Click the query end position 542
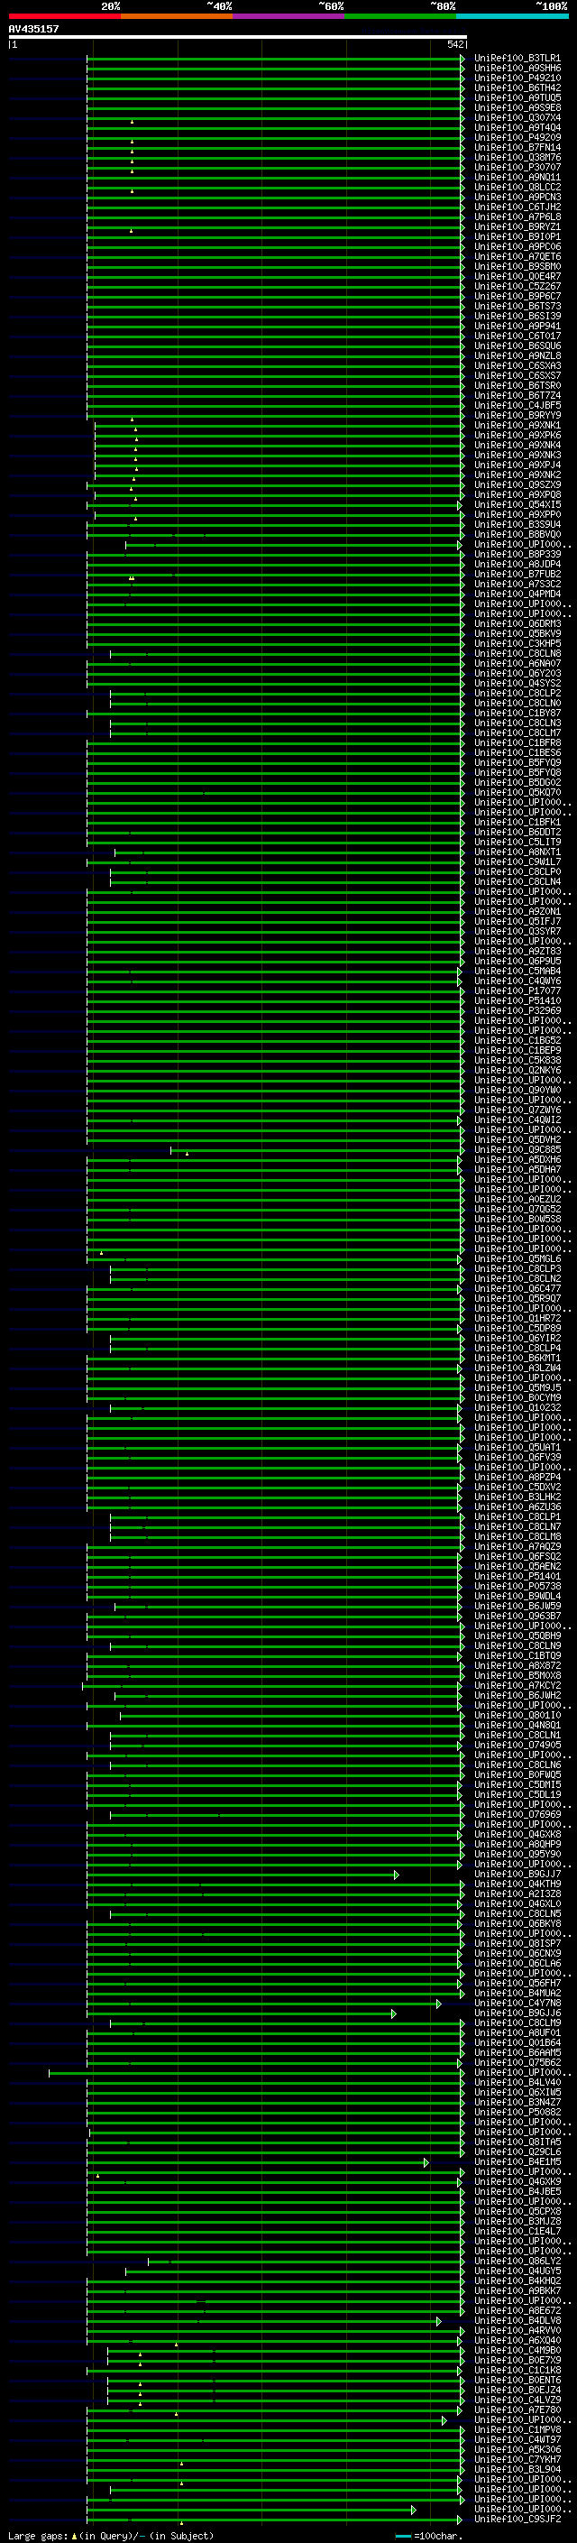 455,44
